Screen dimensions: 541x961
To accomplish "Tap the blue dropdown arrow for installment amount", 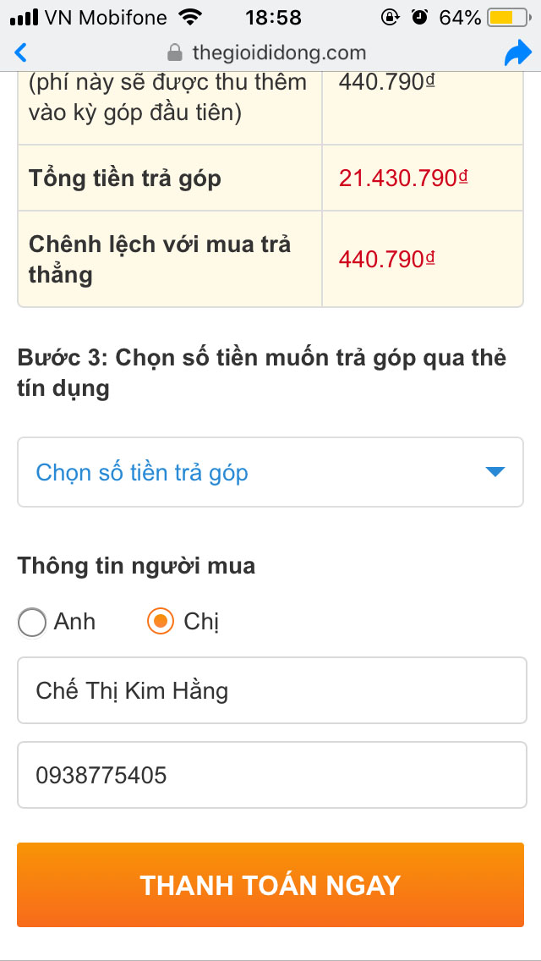I will 496,472.
